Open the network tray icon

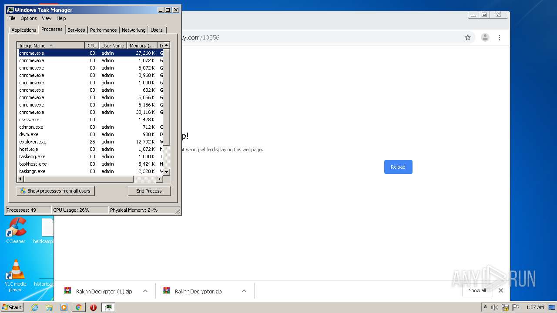505,307
